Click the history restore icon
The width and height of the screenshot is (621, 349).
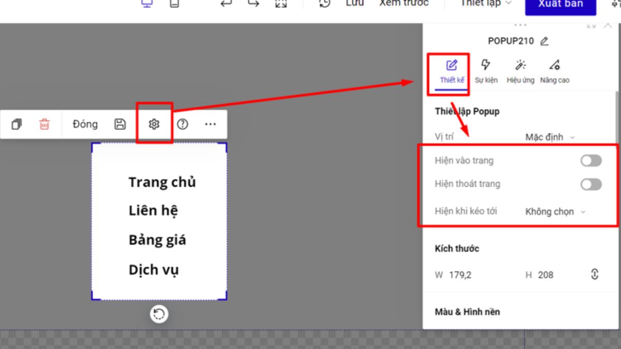point(323,3)
